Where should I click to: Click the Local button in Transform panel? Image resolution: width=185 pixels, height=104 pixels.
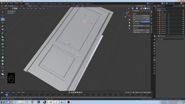coord(146,22)
